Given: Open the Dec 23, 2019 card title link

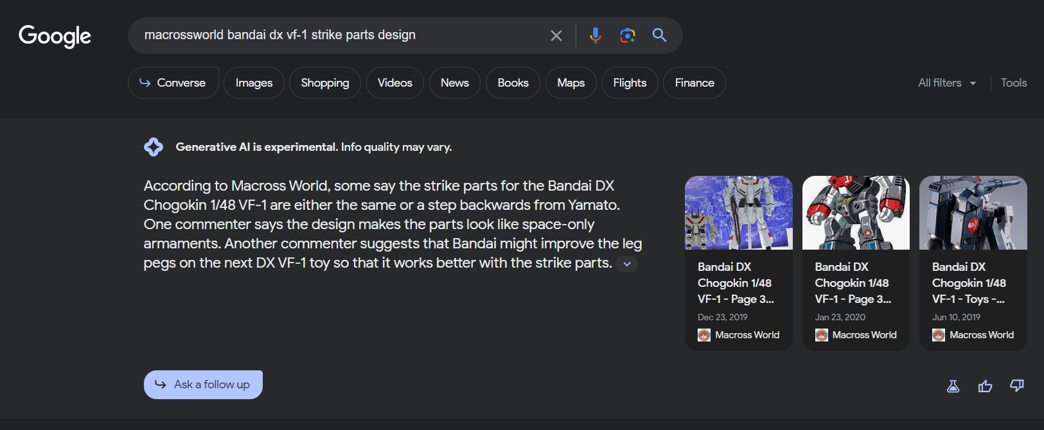Looking at the screenshot, I should click(736, 283).
